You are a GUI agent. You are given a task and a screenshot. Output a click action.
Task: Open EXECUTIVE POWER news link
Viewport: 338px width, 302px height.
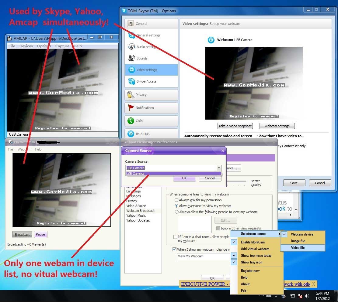pos(205,284)
